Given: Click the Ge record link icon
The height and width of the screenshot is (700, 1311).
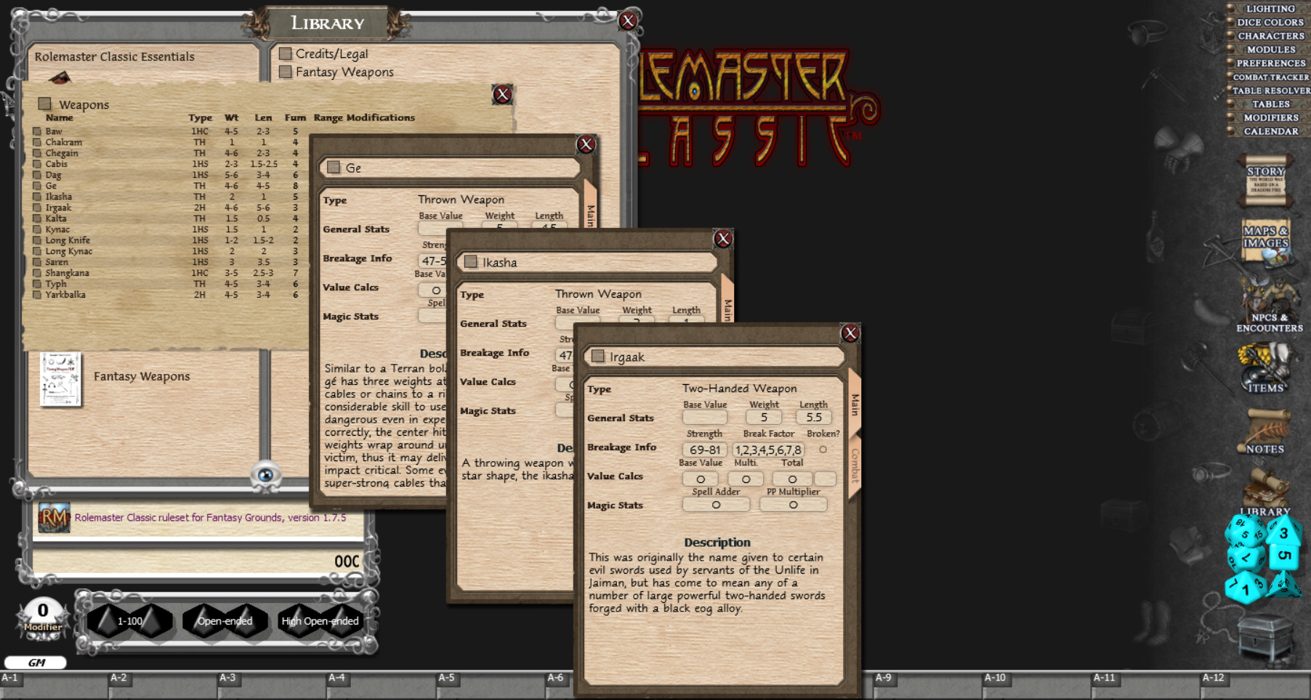Looking at the screenshot, I should coord(334,167).
